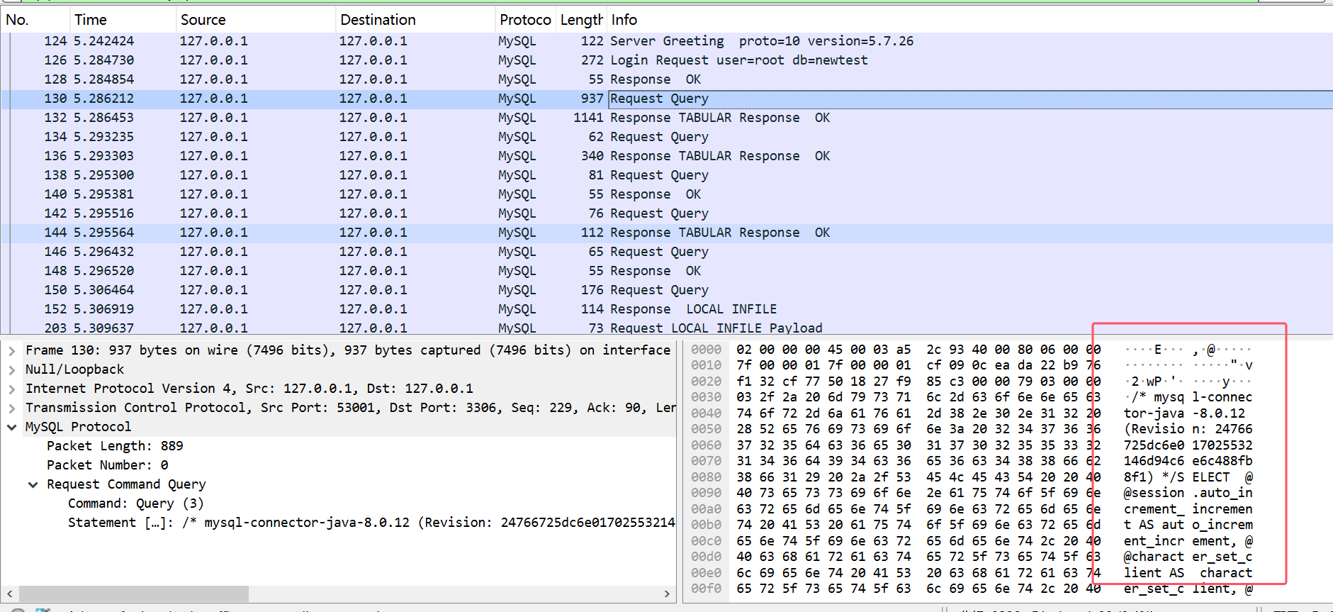Image resolution: width=1333 pixels, height=612 pixels.
Task: Sort by the Protocol column header
Action: 525,20
